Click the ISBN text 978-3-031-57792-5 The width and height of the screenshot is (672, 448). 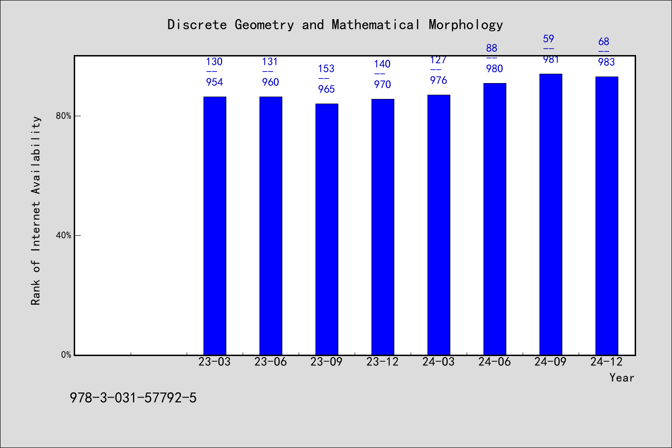point(133,398)
